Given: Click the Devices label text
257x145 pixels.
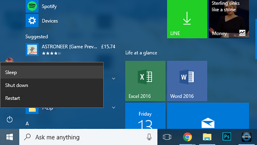Looking at the screenshot, I should (50, 21).
